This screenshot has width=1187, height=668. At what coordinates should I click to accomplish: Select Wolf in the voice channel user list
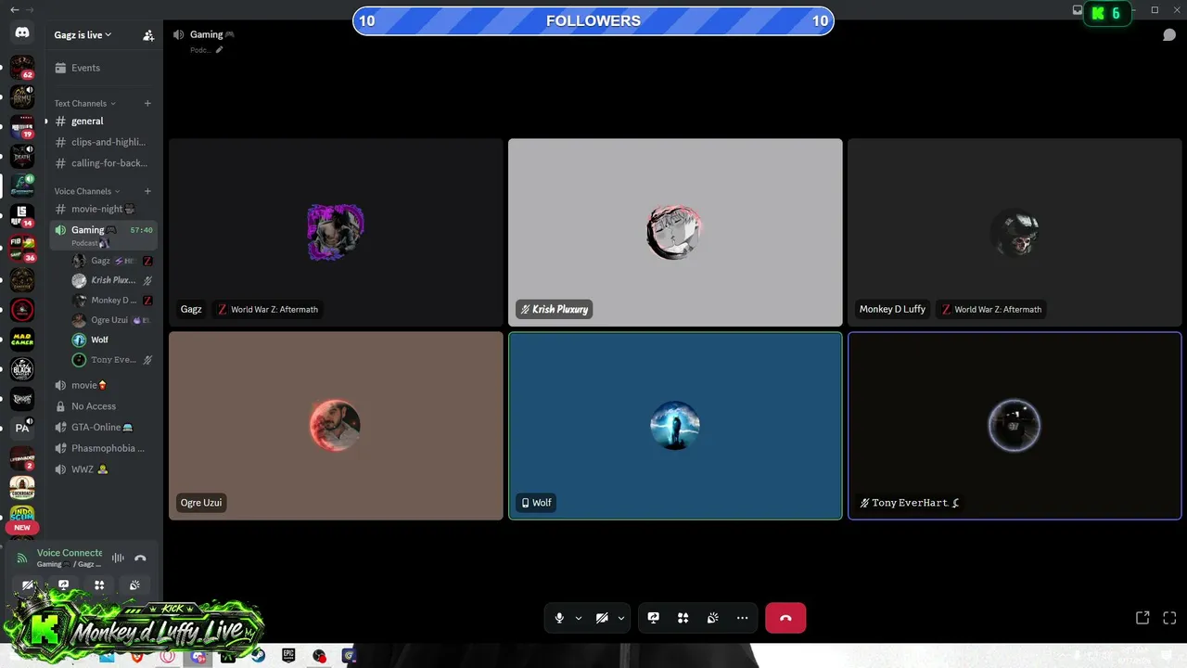(112, 340)
